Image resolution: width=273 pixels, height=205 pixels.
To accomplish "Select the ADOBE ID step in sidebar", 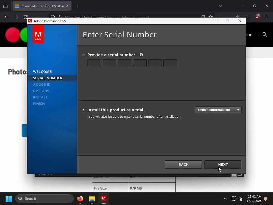I will pyautogui.click(x=42, y=84).
